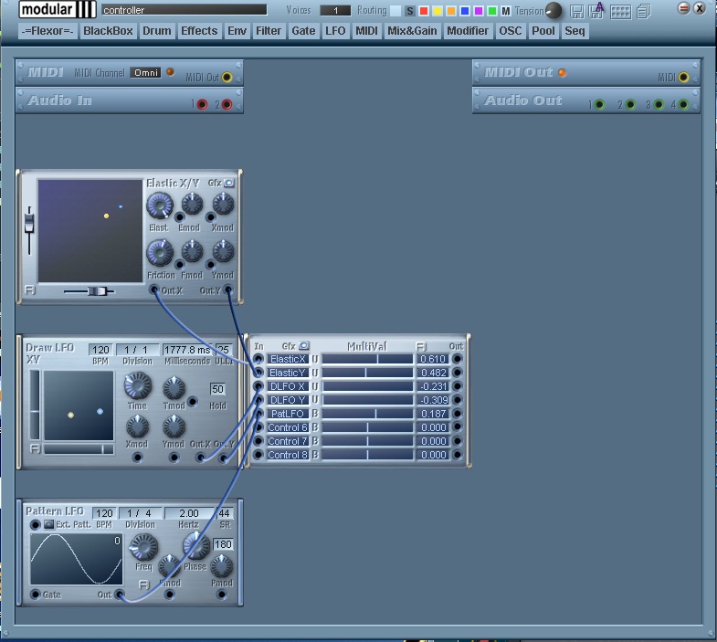Click the save floppy disk icon
Viewport: 717px width, 642px height.
tap(577, 11)
